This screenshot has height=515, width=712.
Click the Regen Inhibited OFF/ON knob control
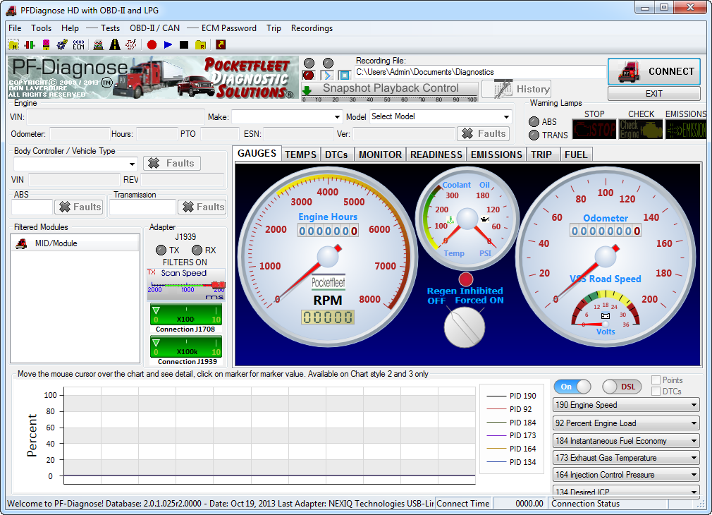(x=465, y=328)
